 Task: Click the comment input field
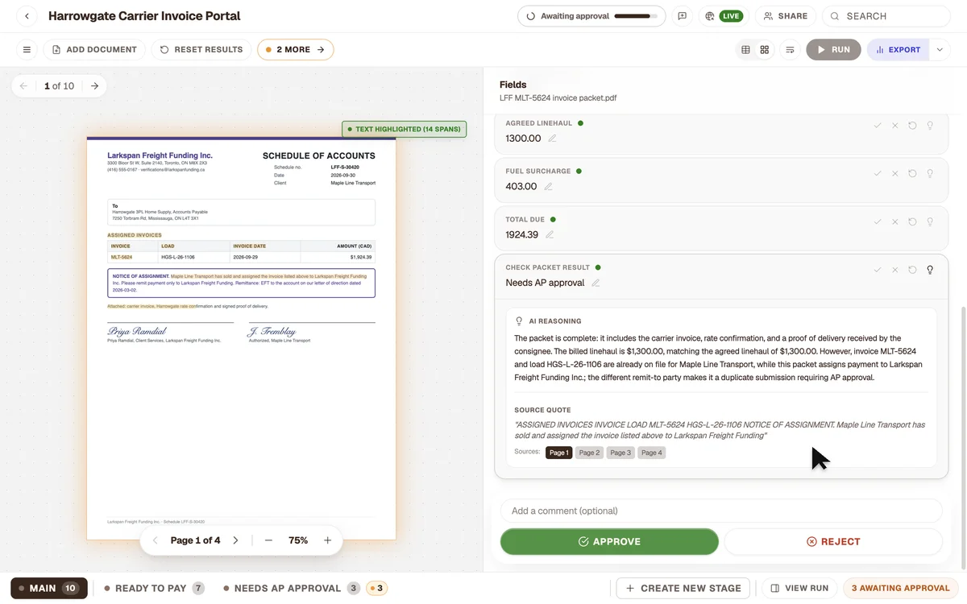[x=721, y=511]
